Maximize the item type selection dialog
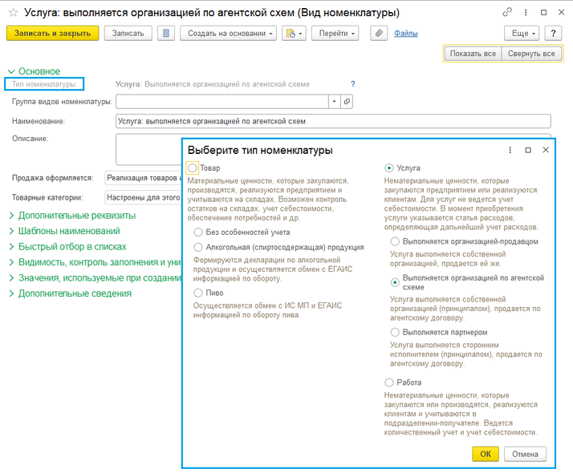573x473 pixels. pyautogui.click(x=528, y=150)
